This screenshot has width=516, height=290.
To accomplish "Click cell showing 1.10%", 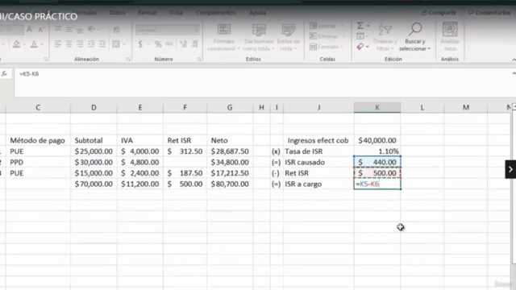I will click(377, 151).
